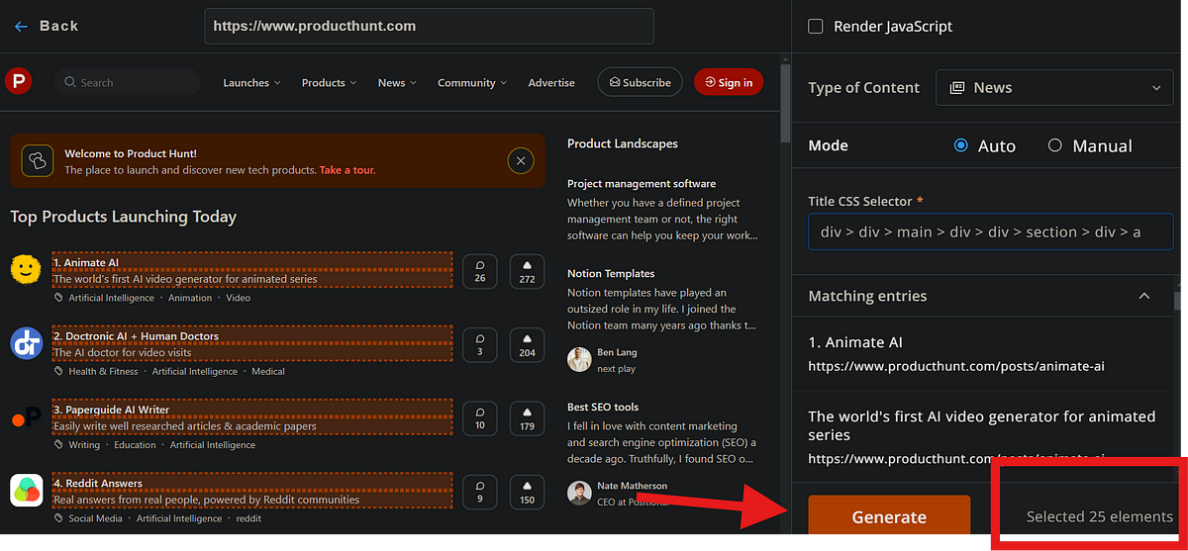Screen dimensions: 1188x551
Task: Upvote Doctronic AI showing 204
Action: 527,344
